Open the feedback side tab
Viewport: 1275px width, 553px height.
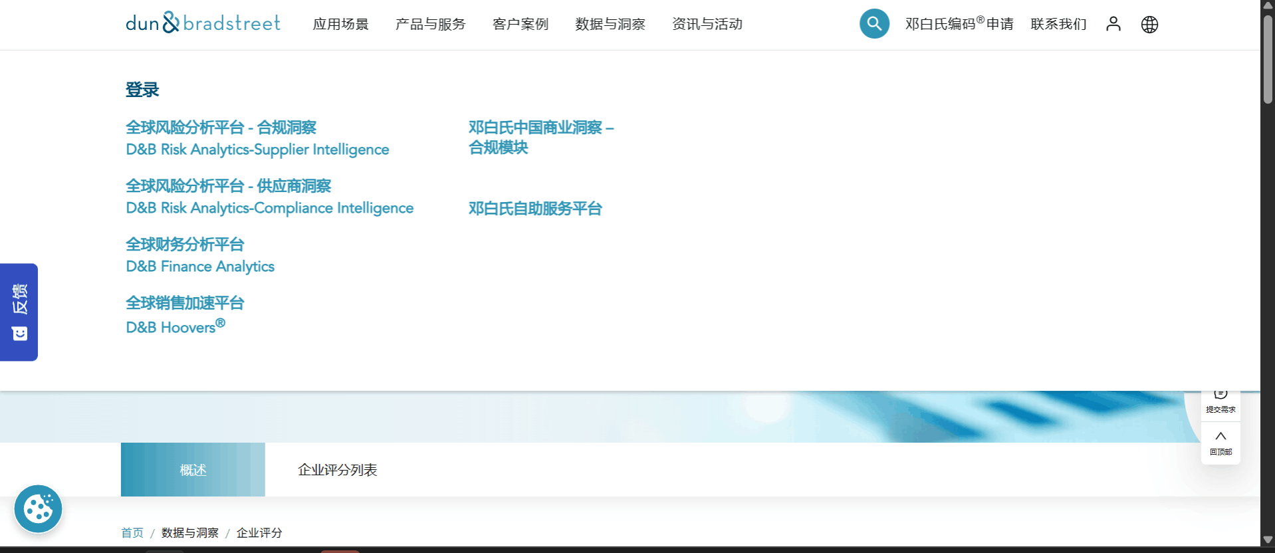19,312
